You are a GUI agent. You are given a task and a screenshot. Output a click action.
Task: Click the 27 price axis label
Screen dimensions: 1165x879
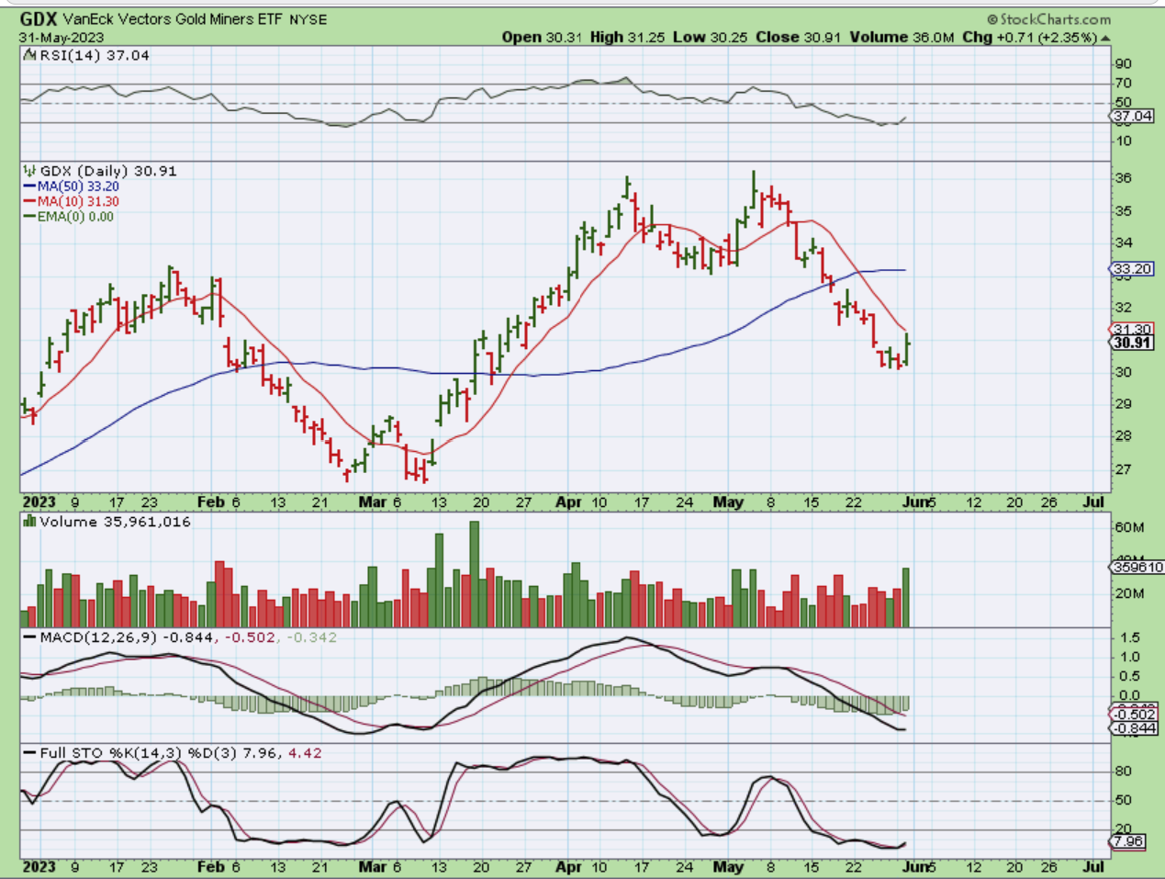(x=1123, y=469)
